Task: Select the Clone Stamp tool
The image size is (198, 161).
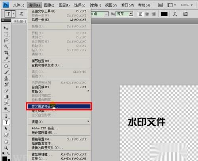Action: click(x=6, y=78)
